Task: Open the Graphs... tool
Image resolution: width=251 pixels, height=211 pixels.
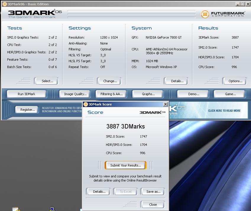Action: coord(148,94)
